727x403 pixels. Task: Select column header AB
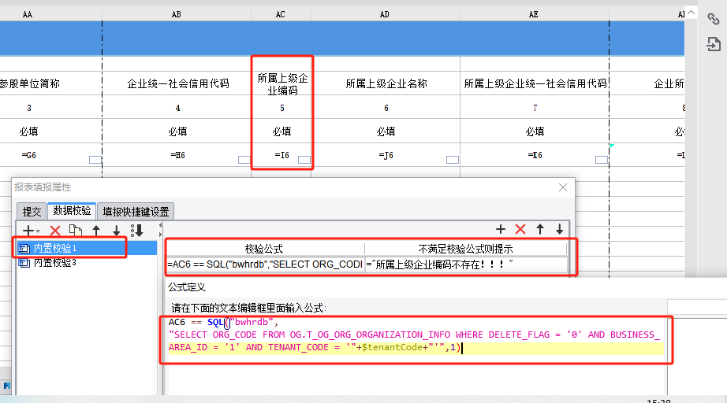[176, 14]
